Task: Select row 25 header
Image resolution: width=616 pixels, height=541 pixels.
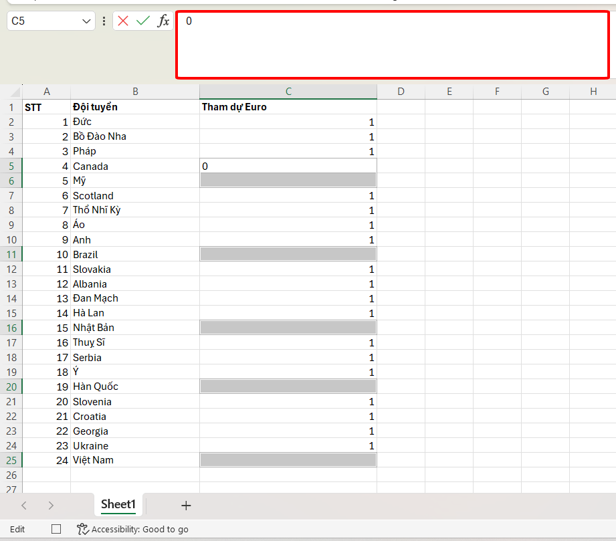Action: pyautogui.click(x=11, y=461)
